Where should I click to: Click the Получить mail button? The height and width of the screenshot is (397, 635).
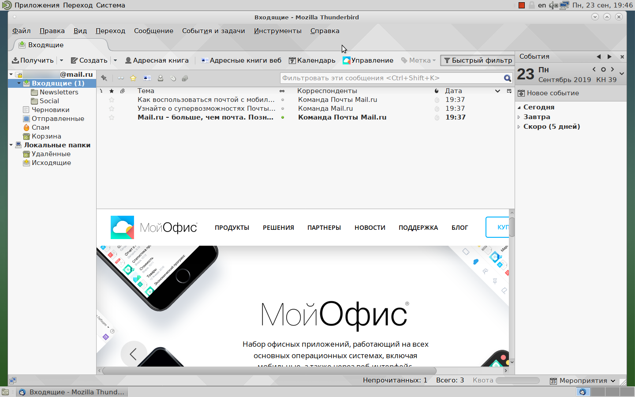(33, 60)
